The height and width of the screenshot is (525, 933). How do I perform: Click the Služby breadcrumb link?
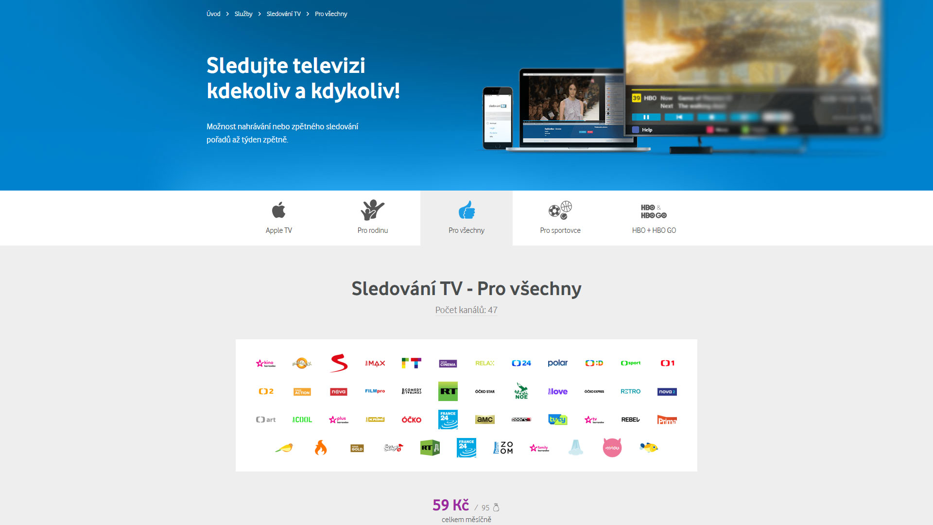(x=242, y=14)
